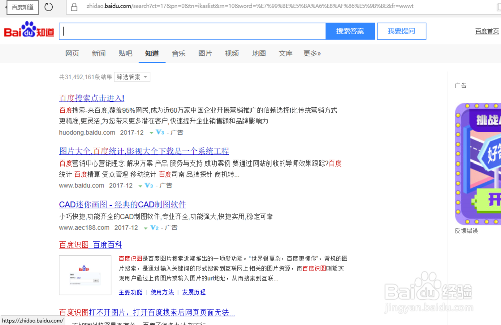Open the 发展历程 sub-link

click(194, 292)
